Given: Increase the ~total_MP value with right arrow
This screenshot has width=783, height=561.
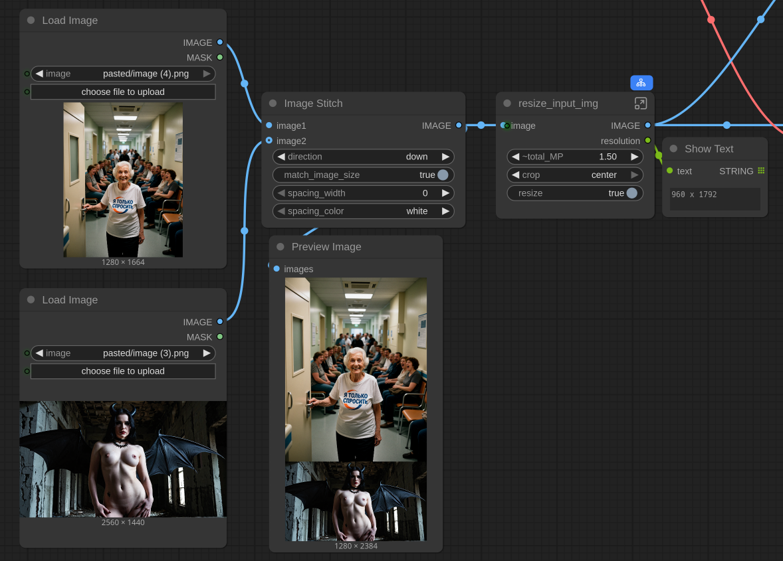Looking at the screenshot, I should [634, 157].
